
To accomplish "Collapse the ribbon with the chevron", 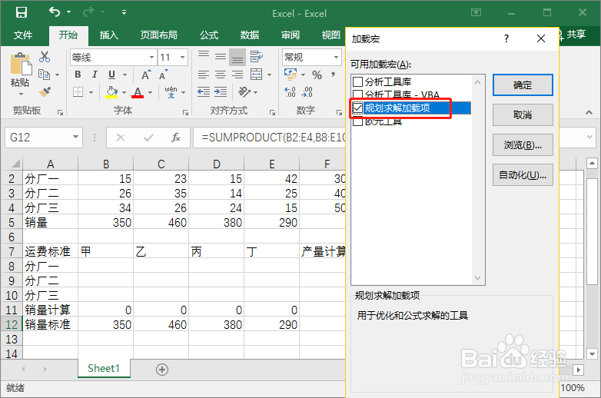I will click(589, 112).
